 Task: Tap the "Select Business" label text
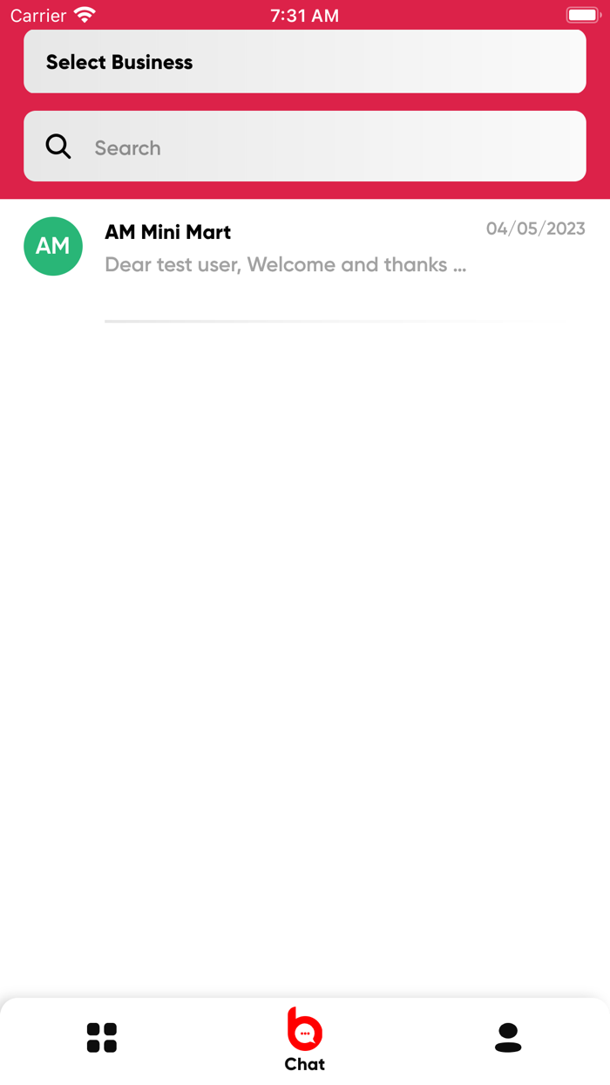click(119, 62)
